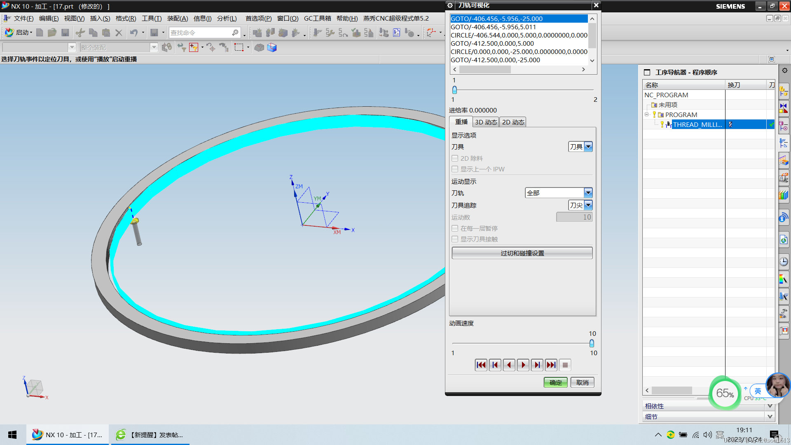Screen dimensions: 791x445
Task: Click the Open folder icon
Action: (x=52, y=33)
